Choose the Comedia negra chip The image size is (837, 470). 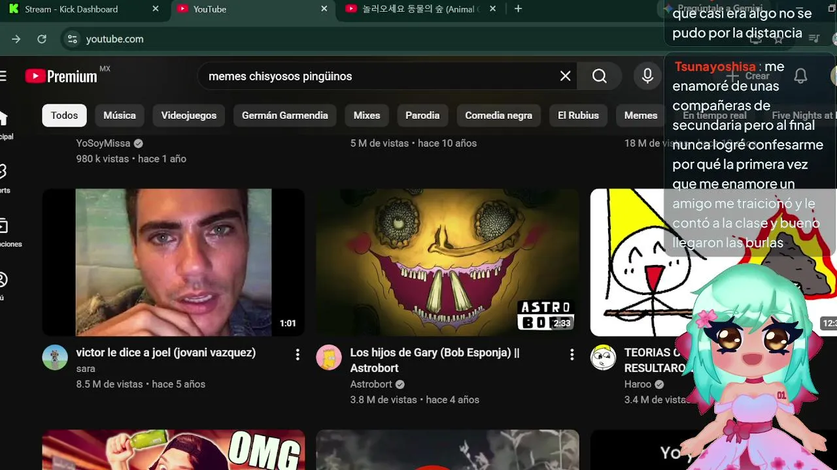498,116
